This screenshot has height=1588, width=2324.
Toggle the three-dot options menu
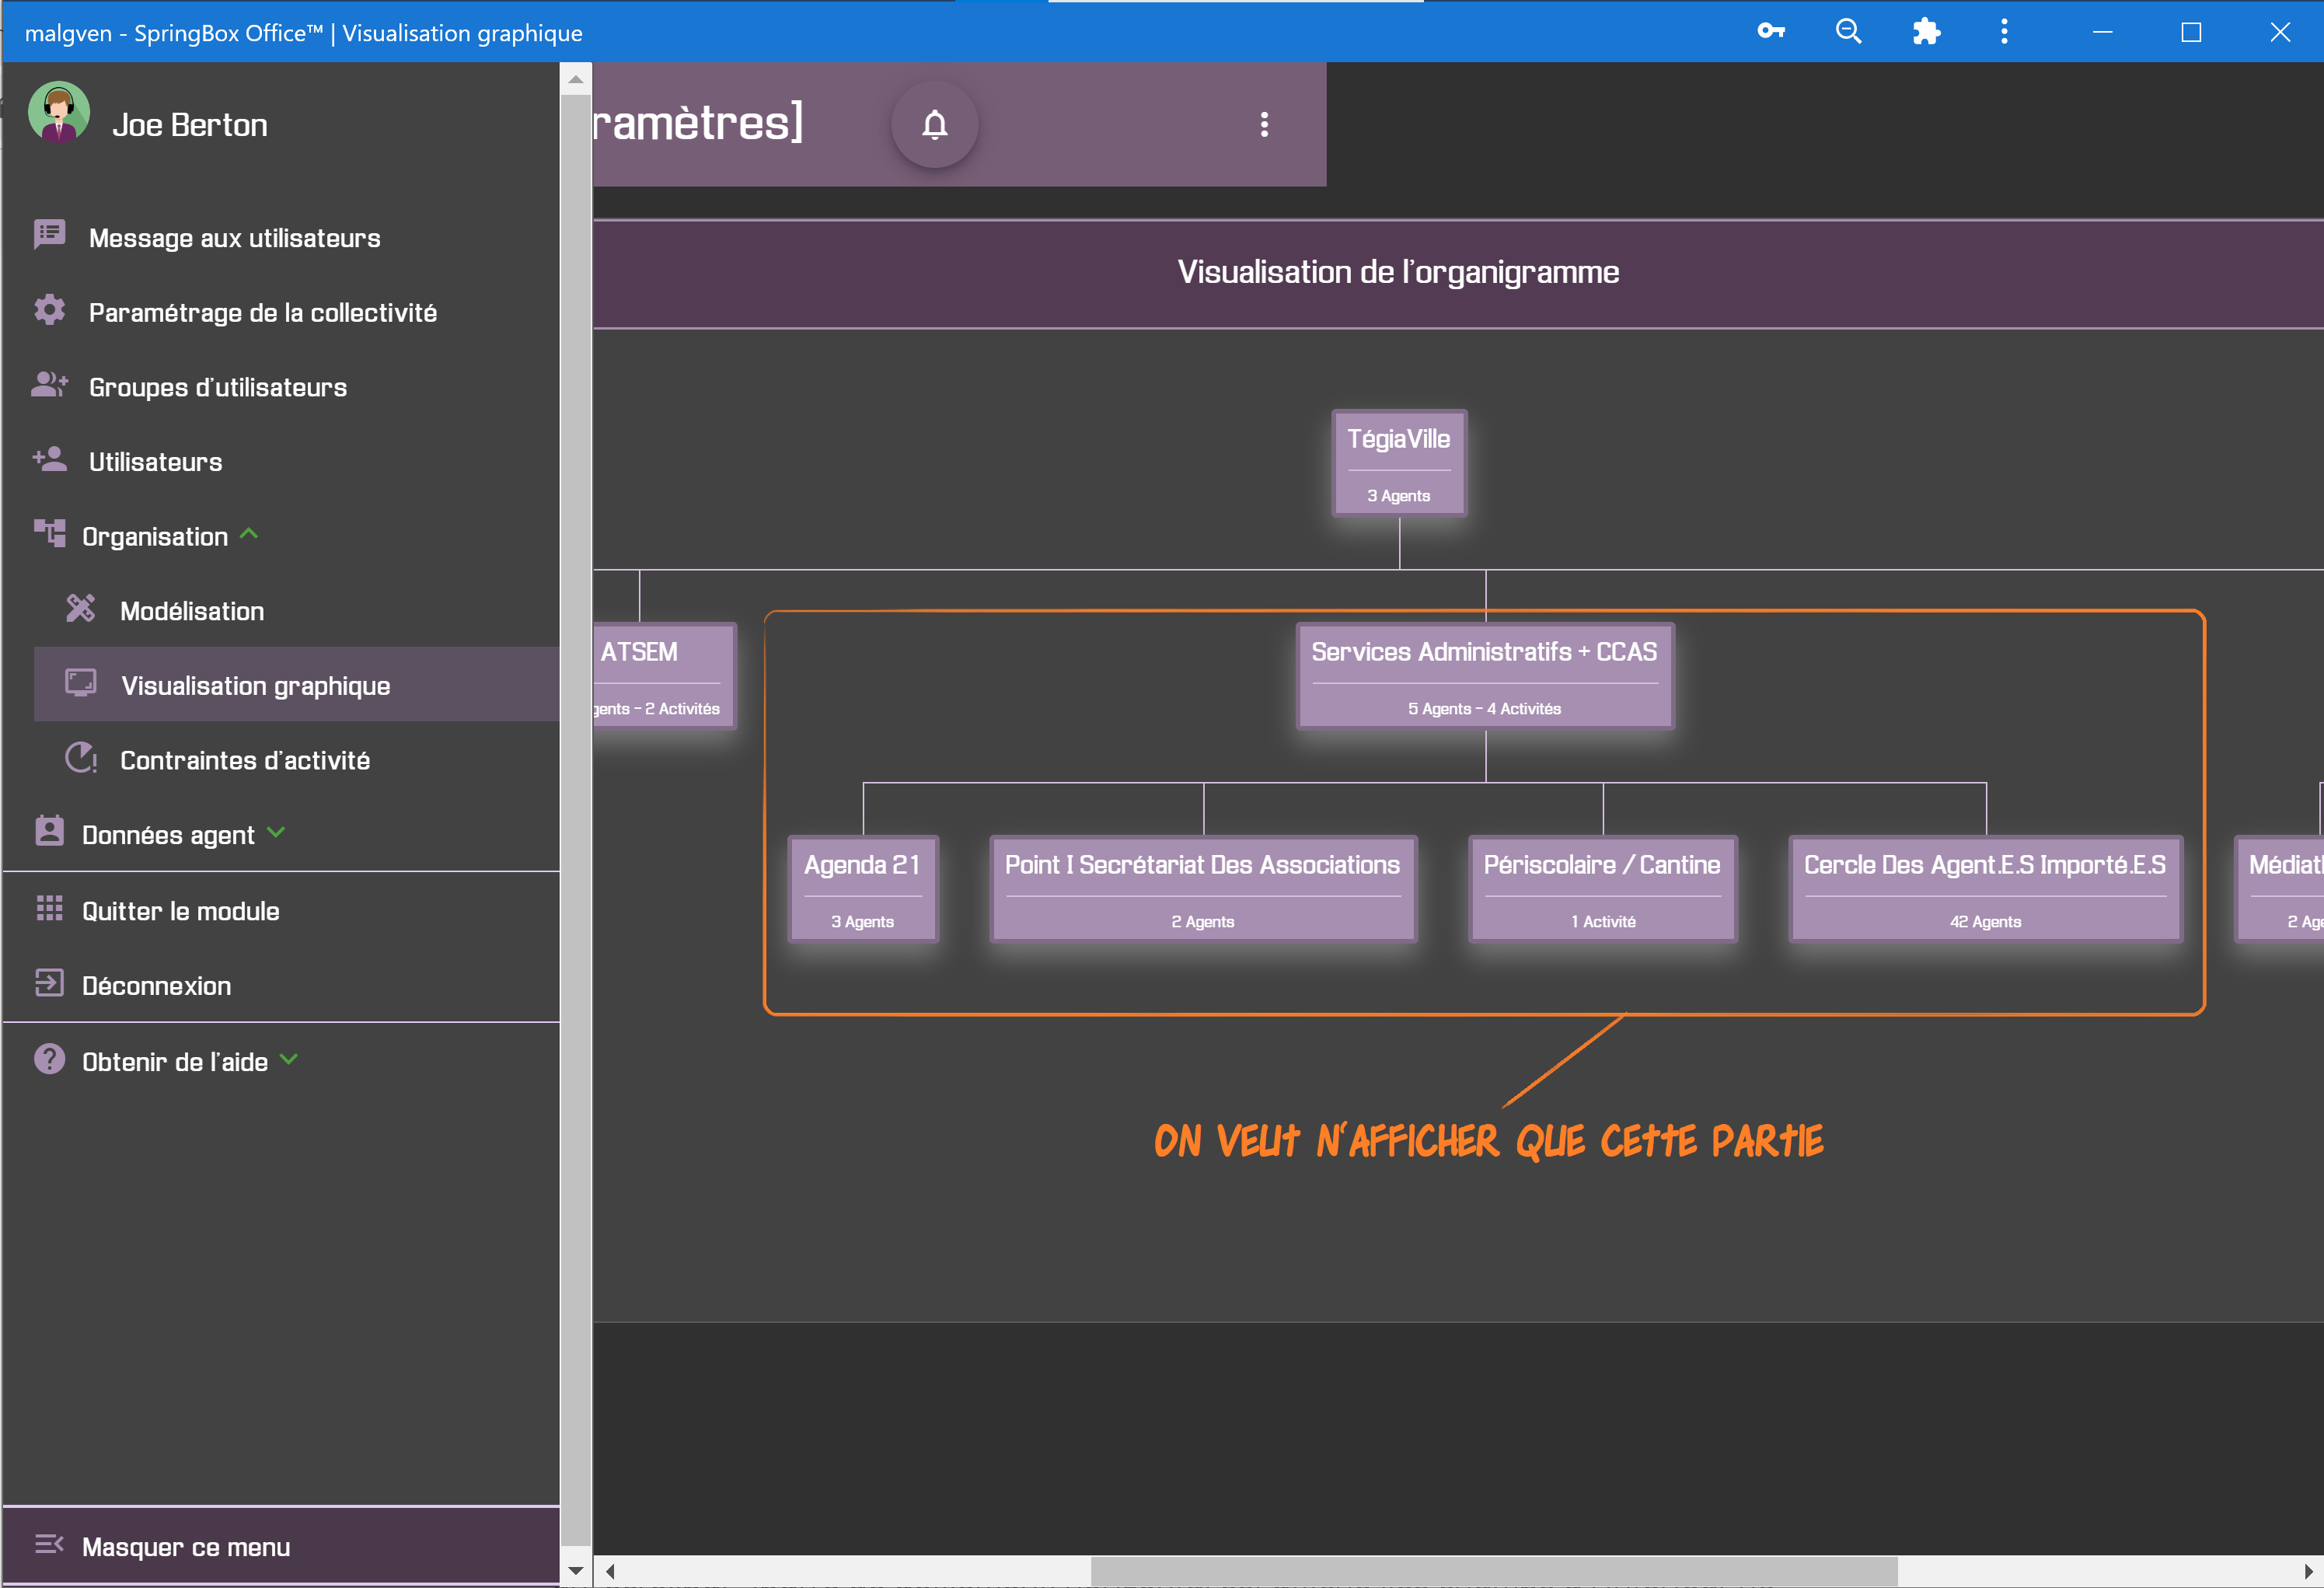click(x=1265, y=124)
